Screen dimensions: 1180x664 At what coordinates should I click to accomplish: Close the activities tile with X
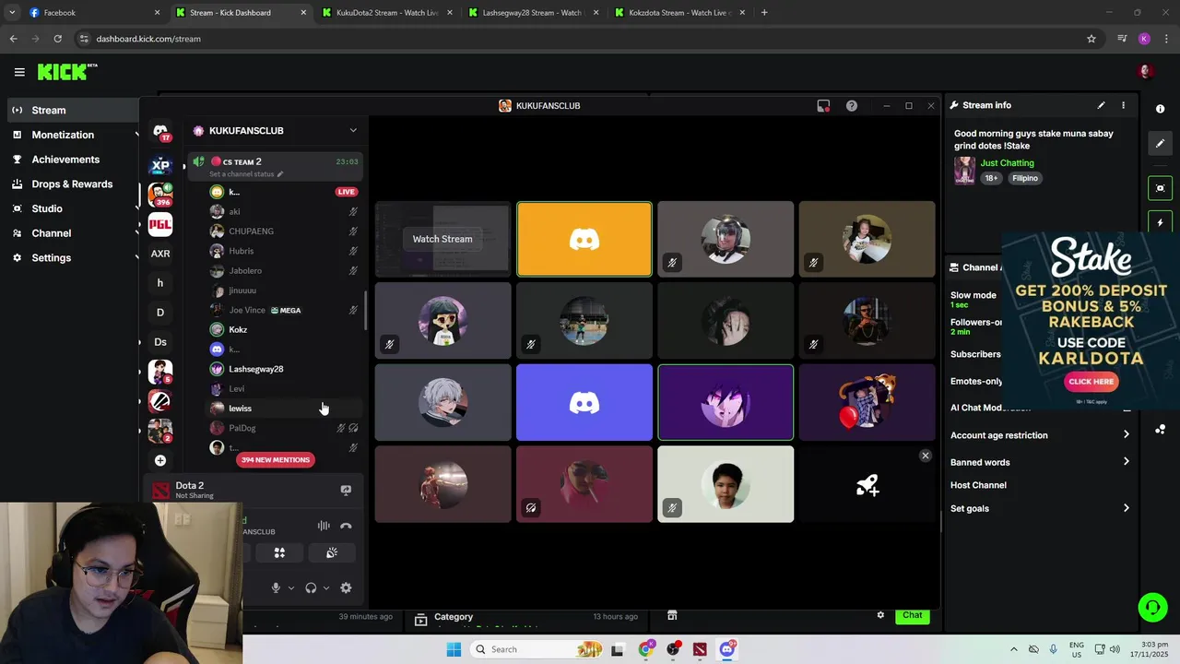tap(926, 456)
